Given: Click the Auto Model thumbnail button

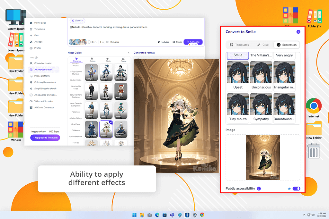Looking at the screenshot, I should pos(78,42).
